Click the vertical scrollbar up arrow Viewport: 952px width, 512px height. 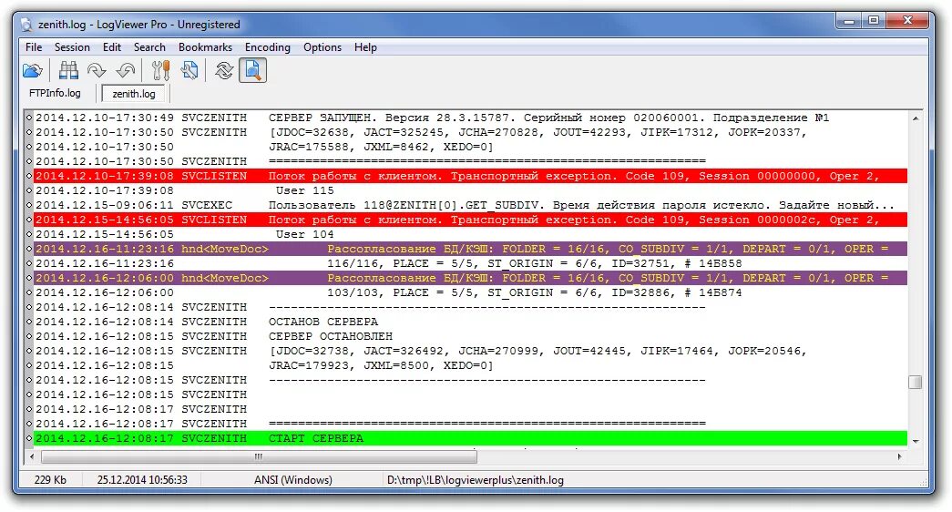[x=916, y=118]
